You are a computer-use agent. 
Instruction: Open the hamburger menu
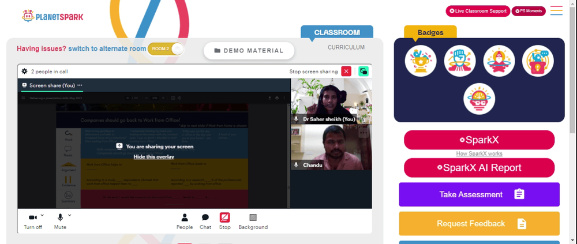(556, 10)
